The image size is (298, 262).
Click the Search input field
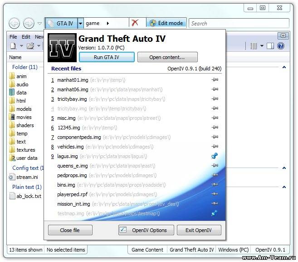(x=239, y=24)
